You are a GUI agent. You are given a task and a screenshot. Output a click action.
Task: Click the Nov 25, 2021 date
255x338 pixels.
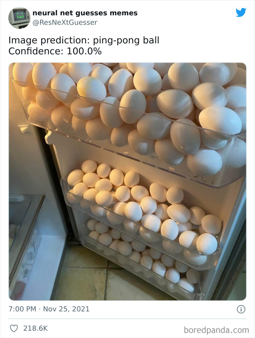(x=66, y=309)
